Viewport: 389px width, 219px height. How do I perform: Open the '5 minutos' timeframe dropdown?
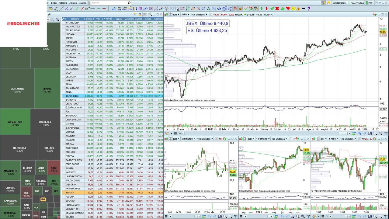[188, 139]
